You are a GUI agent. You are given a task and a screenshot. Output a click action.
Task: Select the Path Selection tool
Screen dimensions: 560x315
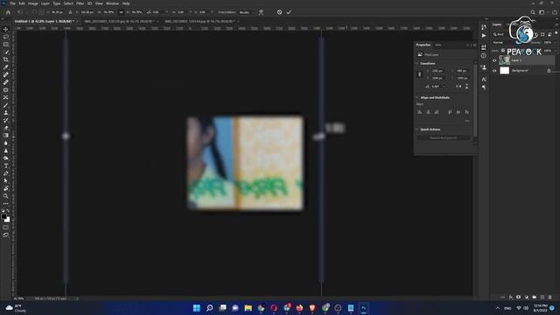[x=6, y=181]
